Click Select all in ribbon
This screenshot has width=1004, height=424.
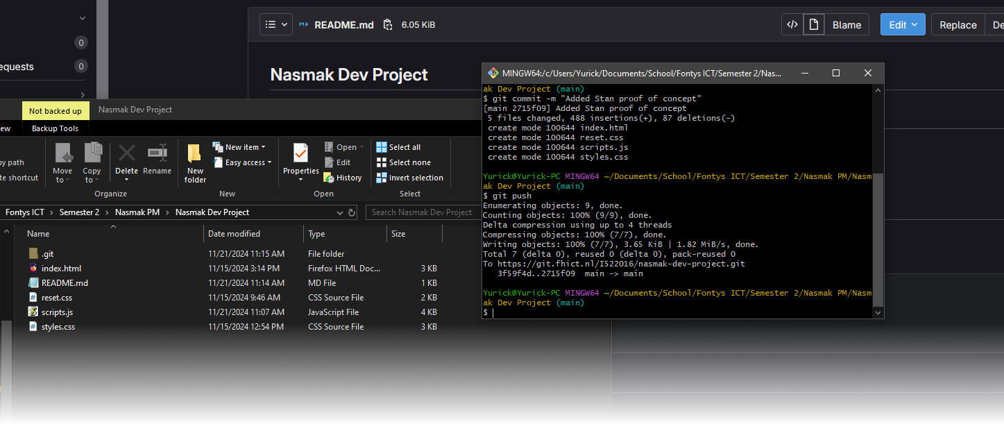click(x=398, y=147)
